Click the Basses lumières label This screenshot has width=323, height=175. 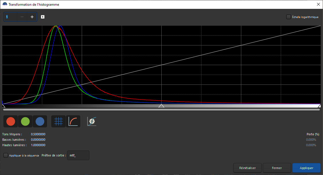14,140
